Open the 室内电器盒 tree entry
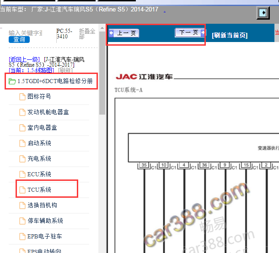Screen dimensions: 279x253 (42, 127)
